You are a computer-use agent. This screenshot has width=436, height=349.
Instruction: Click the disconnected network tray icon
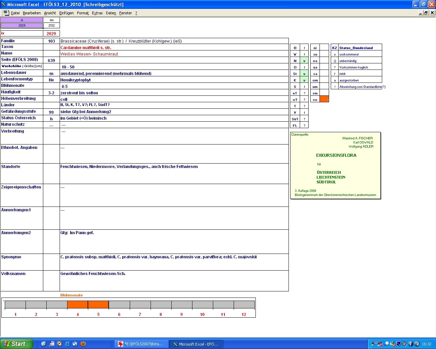380,344
